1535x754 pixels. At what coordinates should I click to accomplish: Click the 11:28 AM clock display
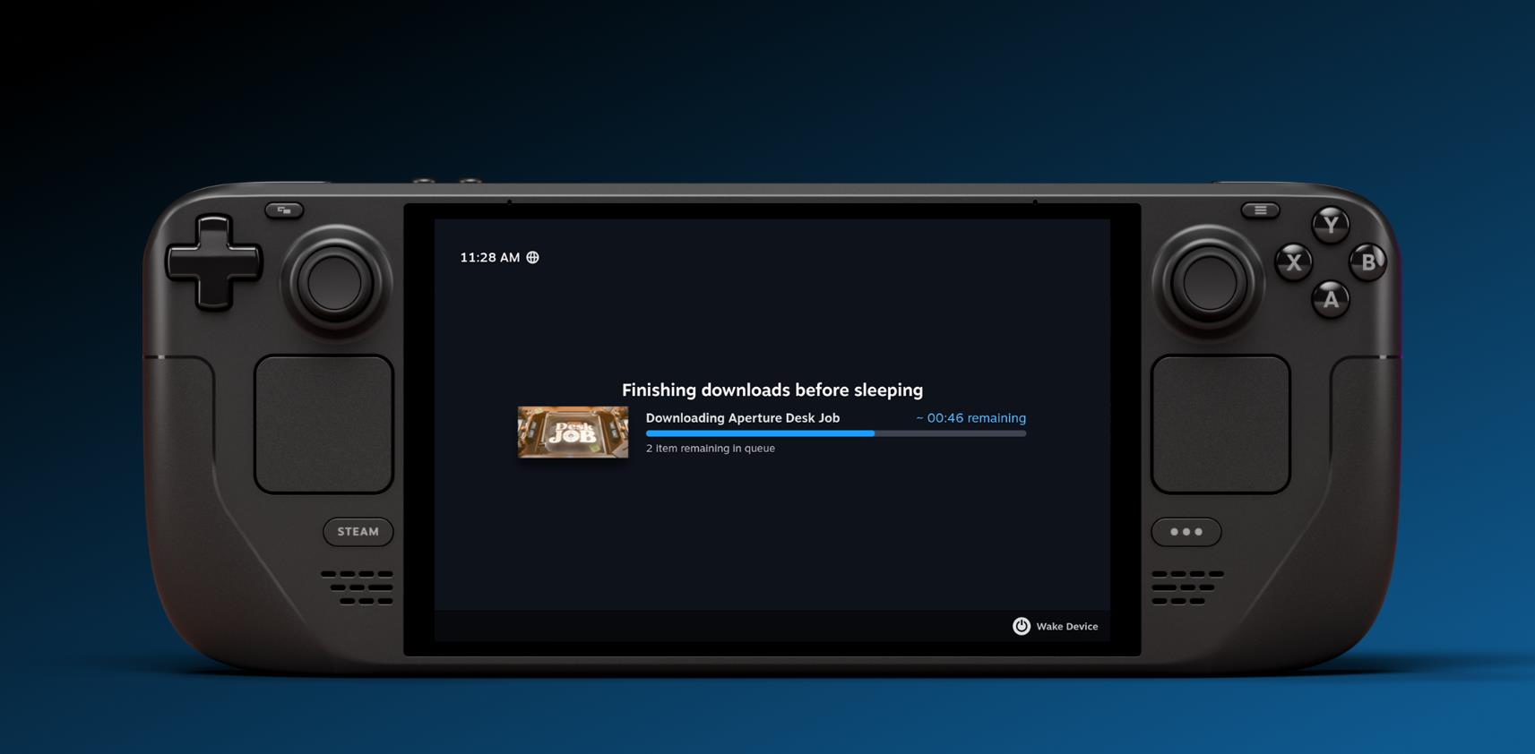[x=489, y=258]
